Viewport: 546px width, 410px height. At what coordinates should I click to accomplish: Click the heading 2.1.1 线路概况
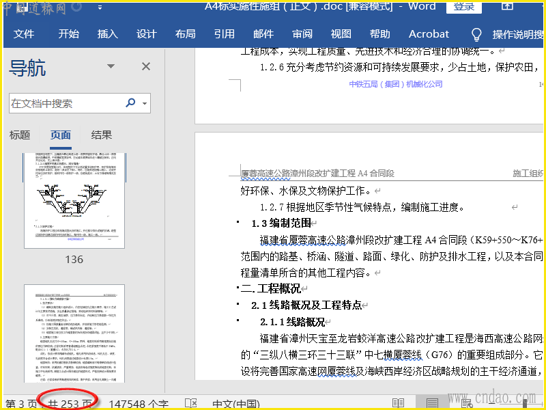click(x=293, y=322)
